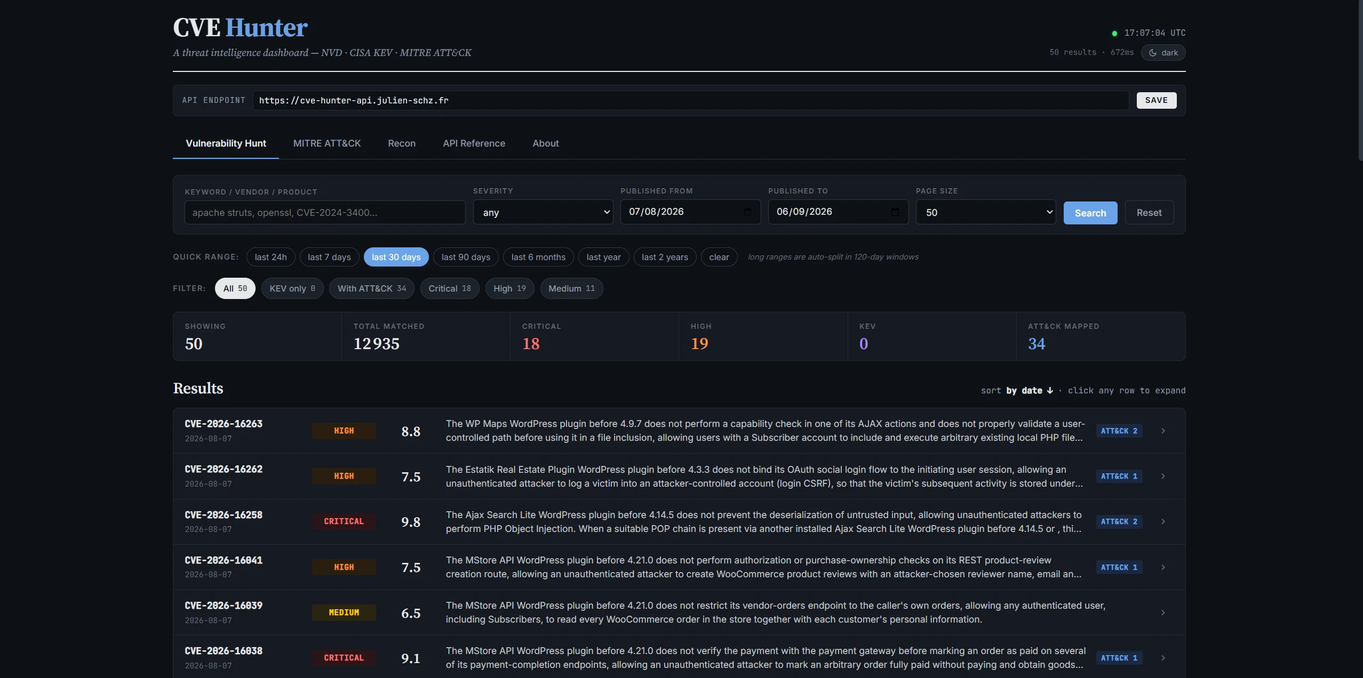Click the ATT&CK 1 badge on CVE-2026-16038
The height and width of the screenshot is (678, 1363).
(1119, 658)
